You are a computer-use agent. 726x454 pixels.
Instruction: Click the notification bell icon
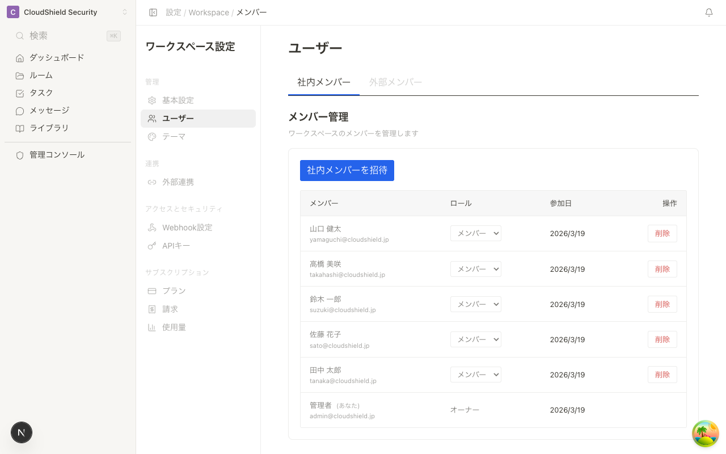coord(708,12)
